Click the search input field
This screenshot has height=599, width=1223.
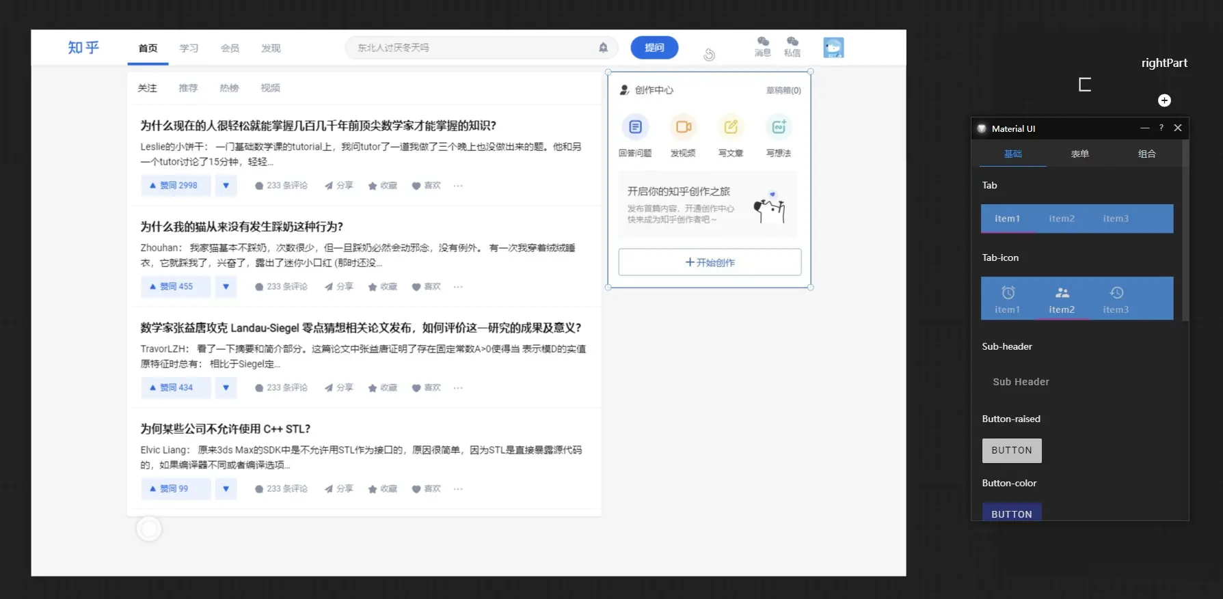472,48
